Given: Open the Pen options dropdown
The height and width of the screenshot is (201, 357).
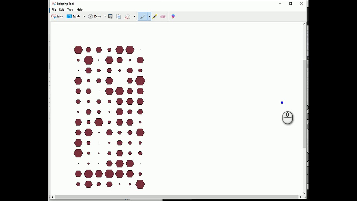Looking at the screenshot, I should 149,16.
